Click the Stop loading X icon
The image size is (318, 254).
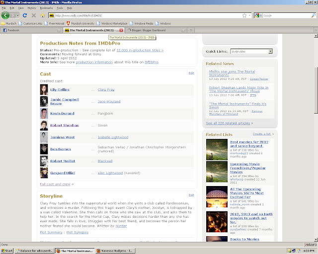point(34,15)
